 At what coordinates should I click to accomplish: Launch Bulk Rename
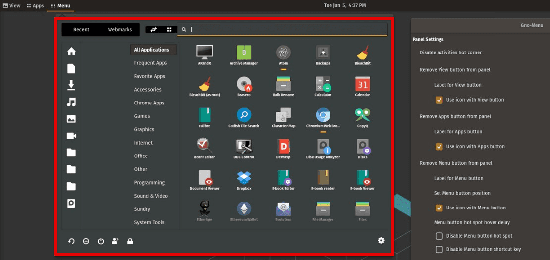283,87
